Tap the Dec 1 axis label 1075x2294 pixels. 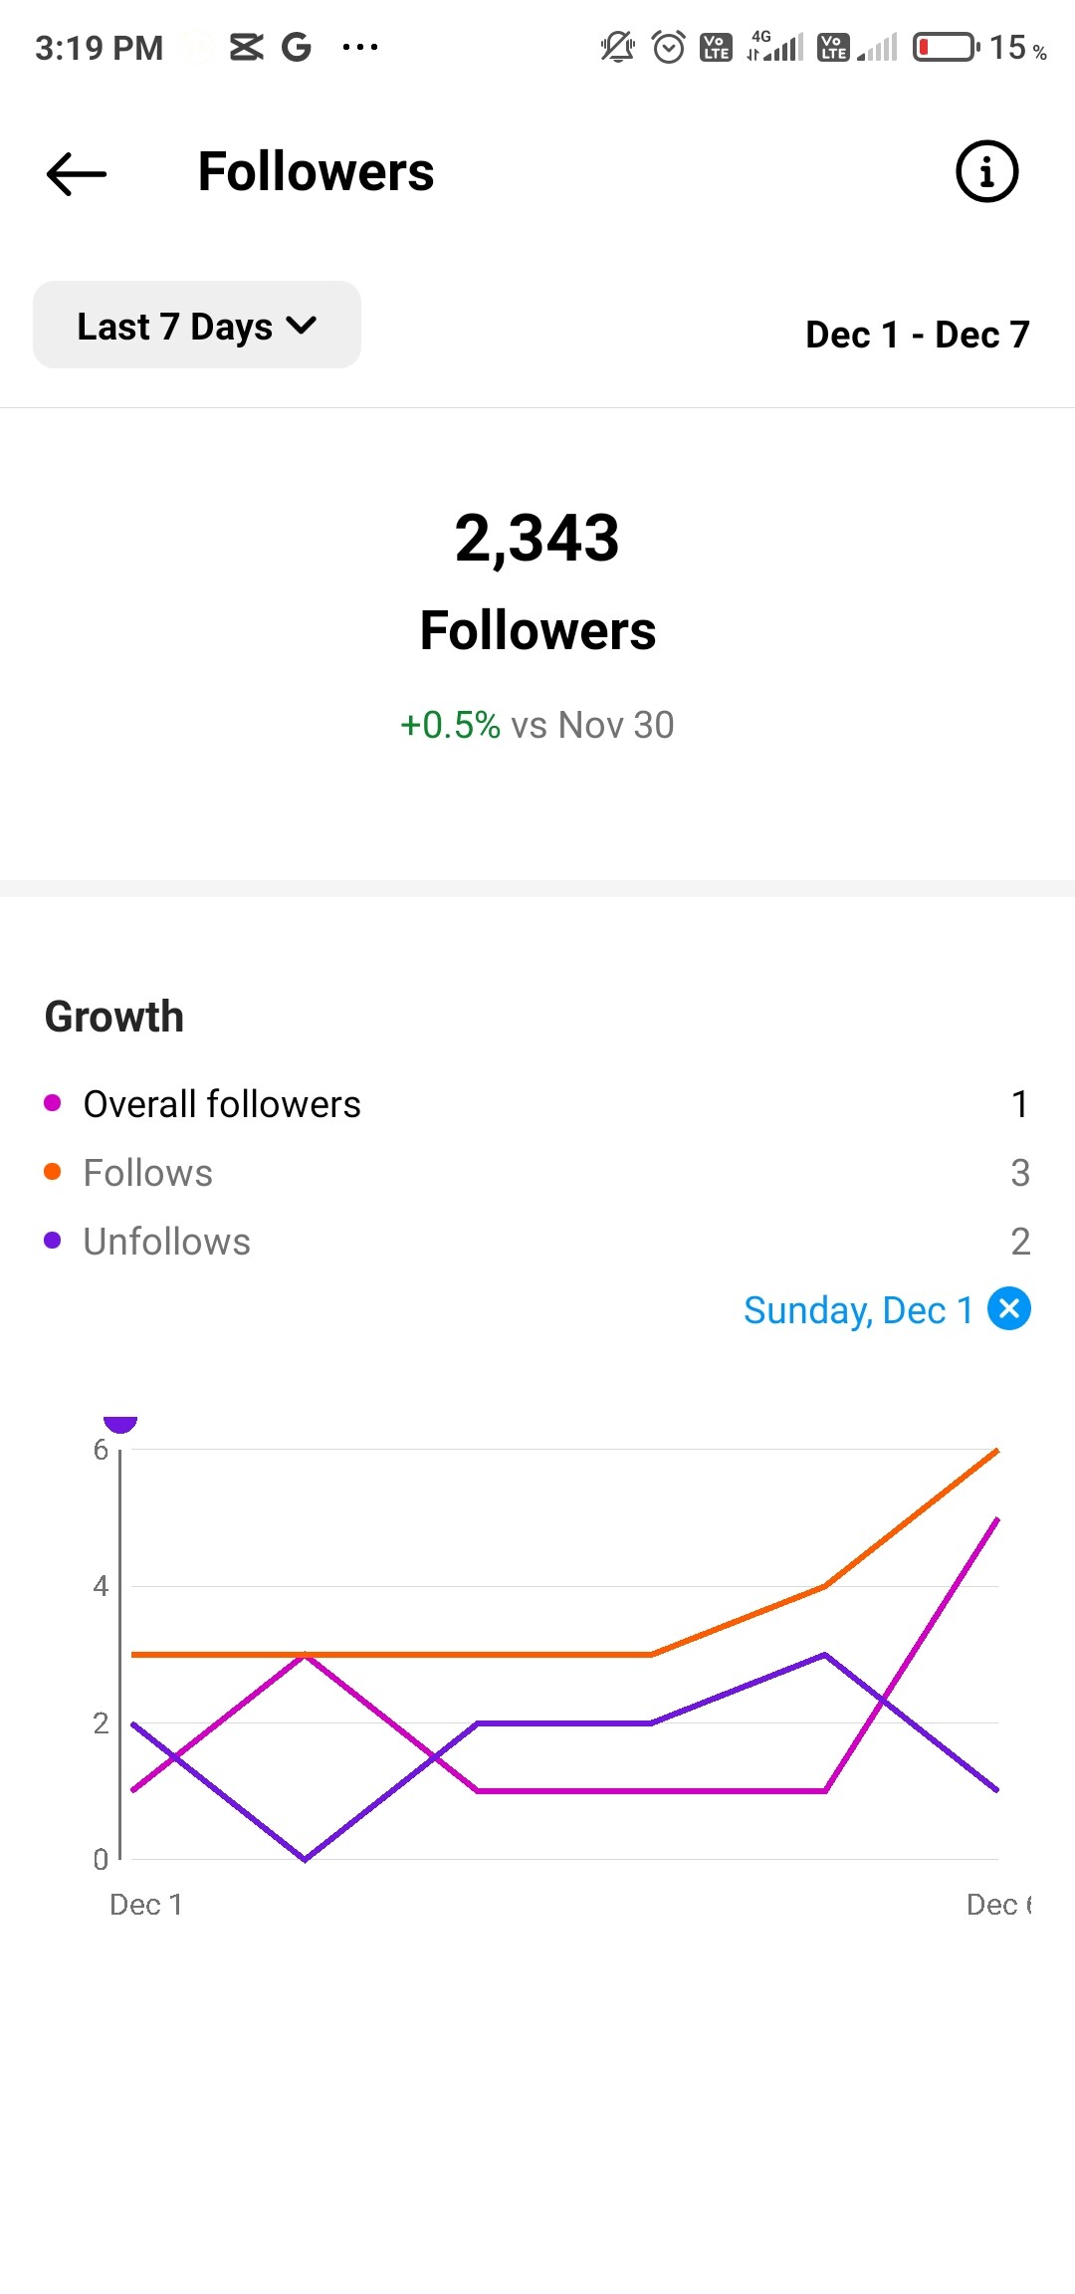(x=145, y=1905)
